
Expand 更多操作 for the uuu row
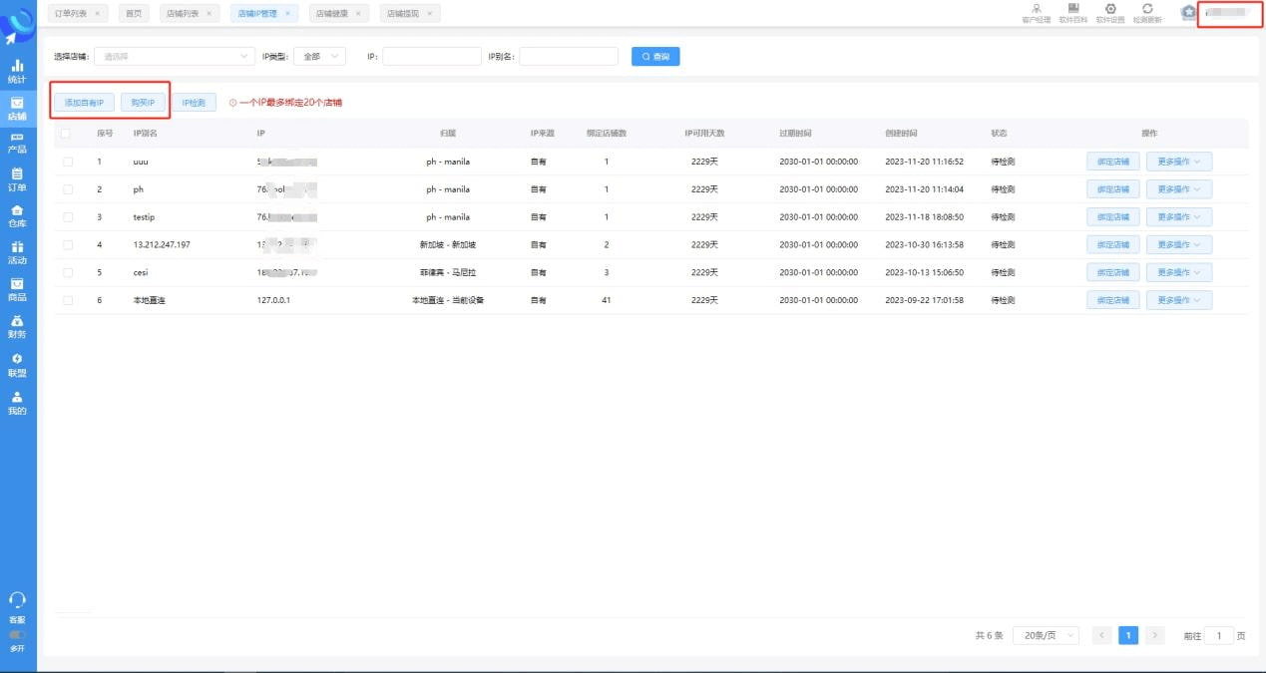point(1178,162)
